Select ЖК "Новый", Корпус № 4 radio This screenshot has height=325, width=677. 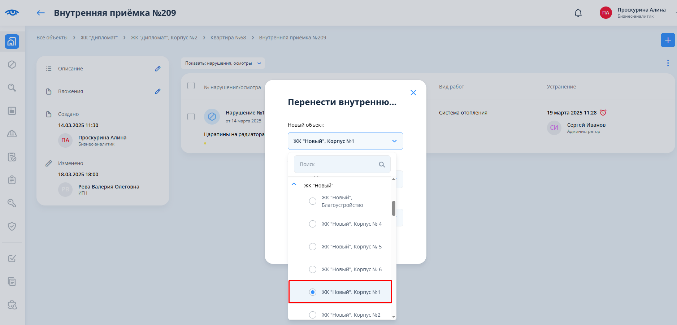pyautogui.click(x=313, y=224)
